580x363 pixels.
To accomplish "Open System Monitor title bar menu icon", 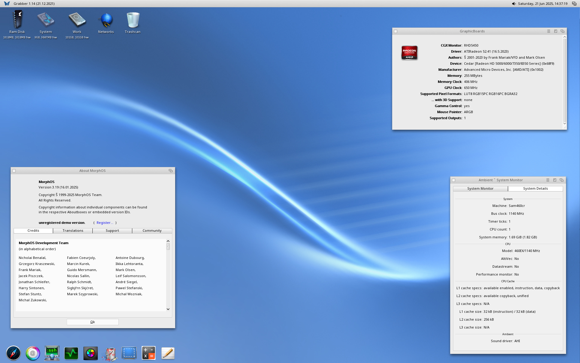I will (x=548, y=180).
